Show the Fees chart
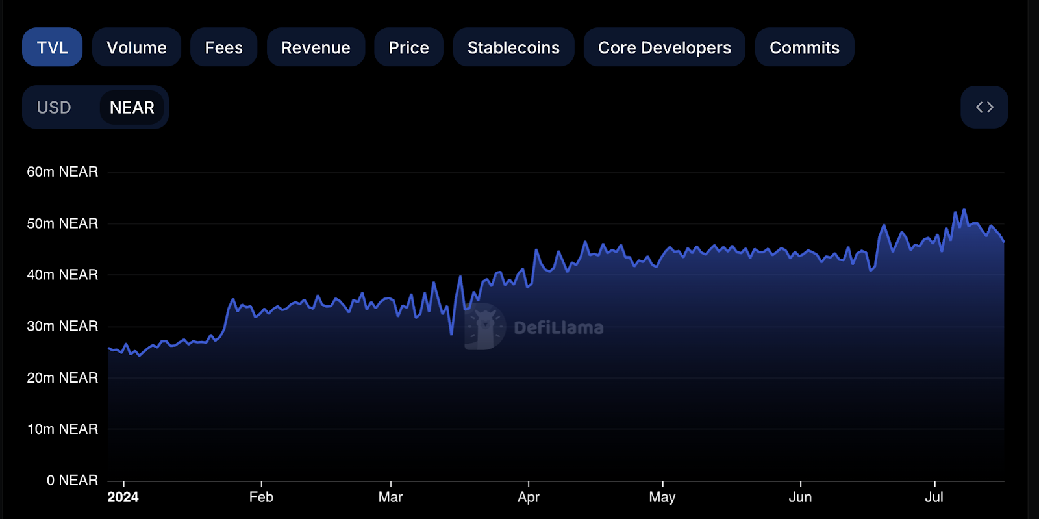Screen dimensions: 1039x519 223,47
